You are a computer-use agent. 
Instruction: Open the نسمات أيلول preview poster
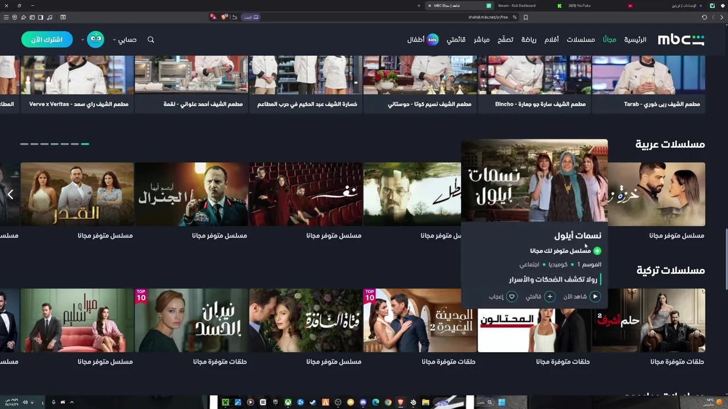pos(534,181)
